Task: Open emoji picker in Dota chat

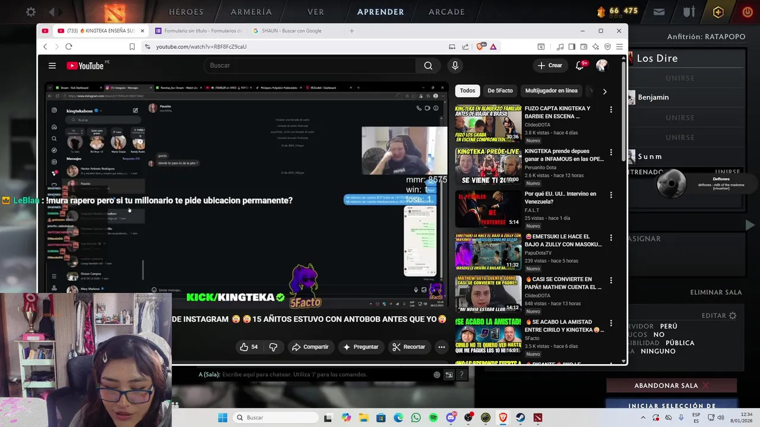Action: click(437, 374)
